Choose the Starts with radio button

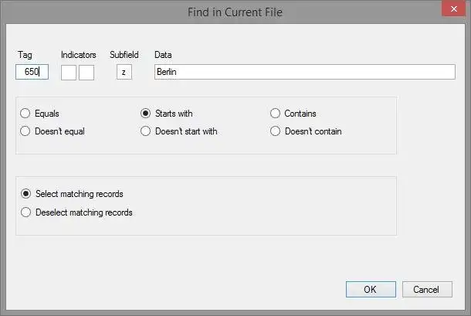coord(145,114)
